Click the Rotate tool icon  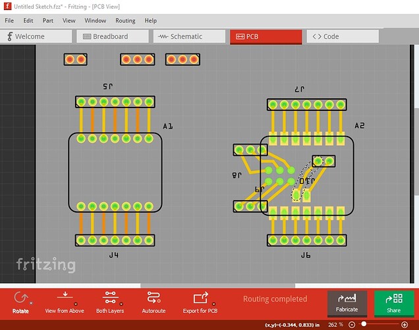click(x=21, y=298)
